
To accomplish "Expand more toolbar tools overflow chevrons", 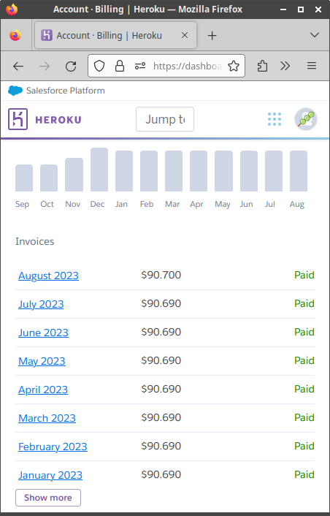I will [285, 67].
